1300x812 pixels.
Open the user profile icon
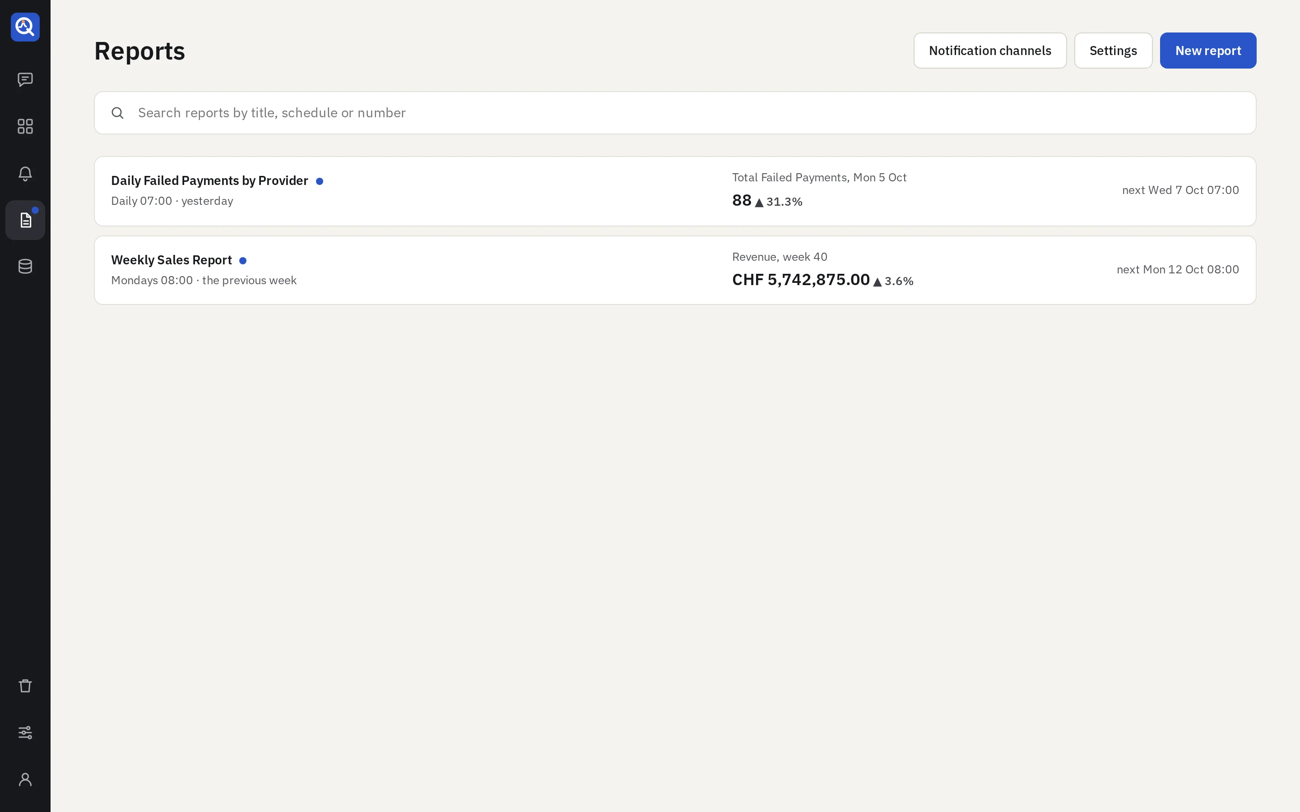coord(25,779)
